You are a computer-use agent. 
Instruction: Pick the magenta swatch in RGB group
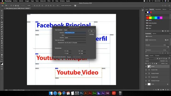[x=161, y=18]
